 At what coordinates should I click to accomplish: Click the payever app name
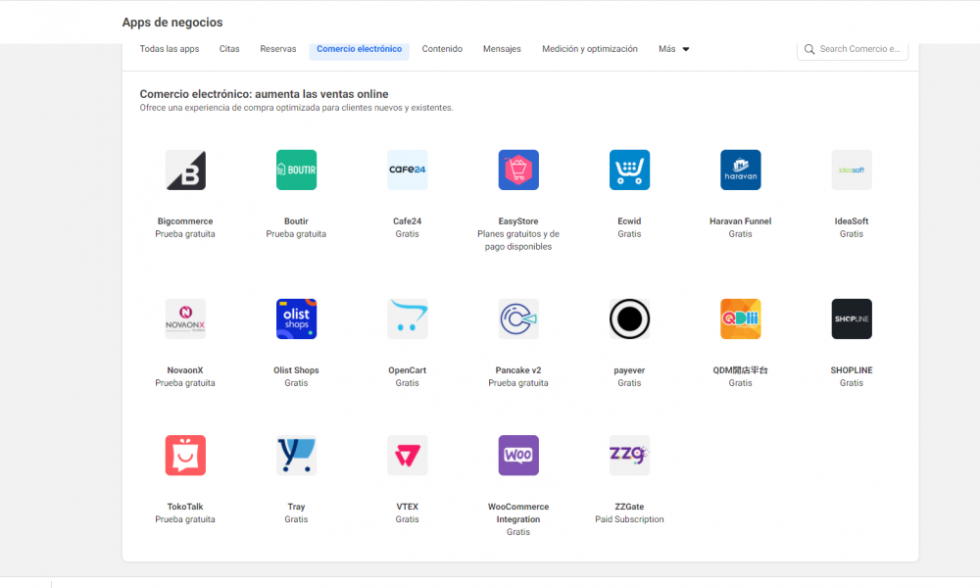point(629,369)
